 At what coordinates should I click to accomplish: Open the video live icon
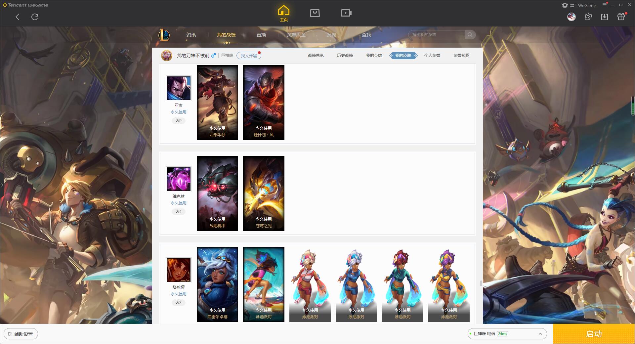click(x=346, y=13)
